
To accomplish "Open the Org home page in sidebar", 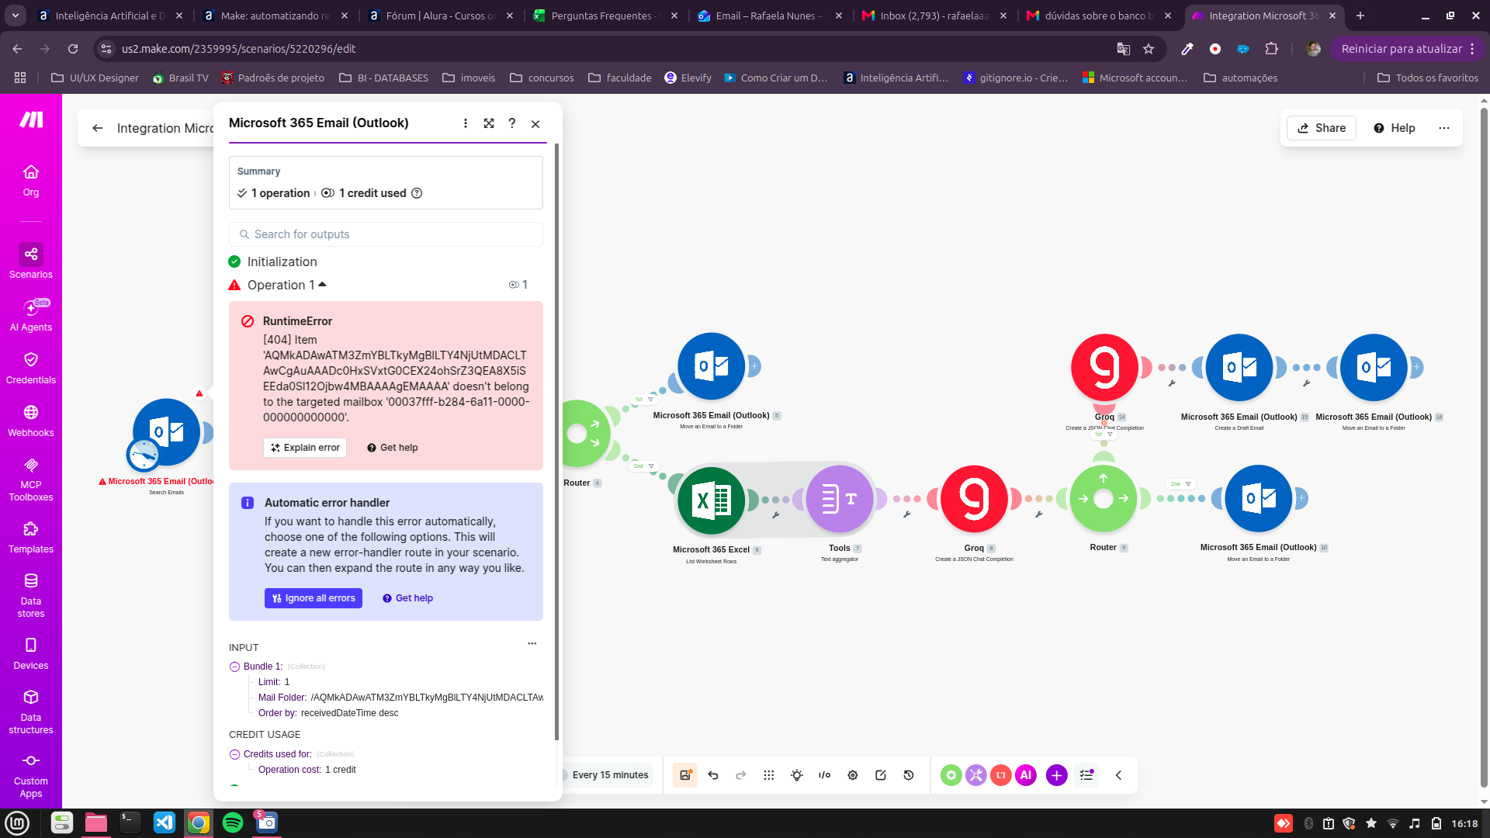I will (x=31, y=181).
